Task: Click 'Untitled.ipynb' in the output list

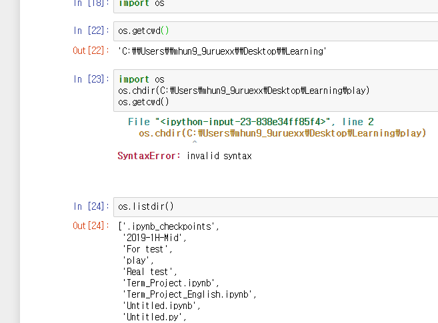Action: pyautogui.click(x=162, y=306)
